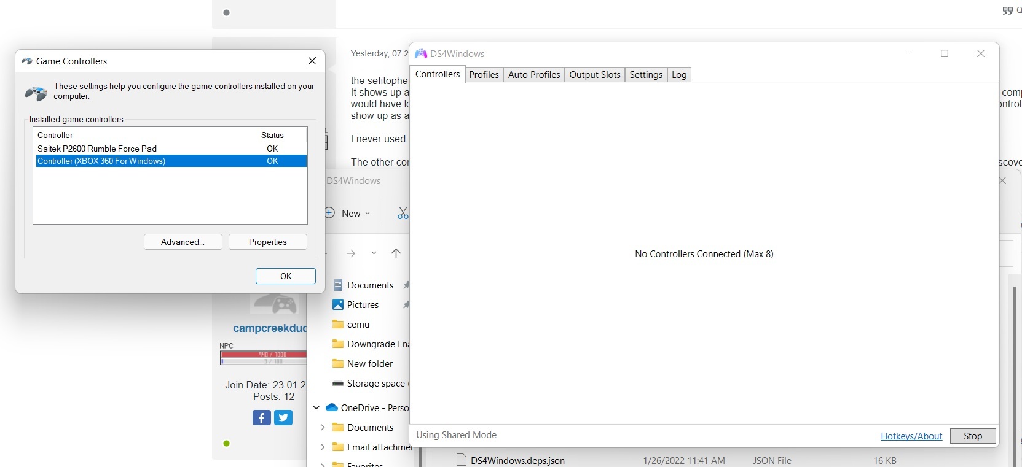Open the cemu folder in sidebar
This screenshot has height=467, width=1022.
pos(358,325)
